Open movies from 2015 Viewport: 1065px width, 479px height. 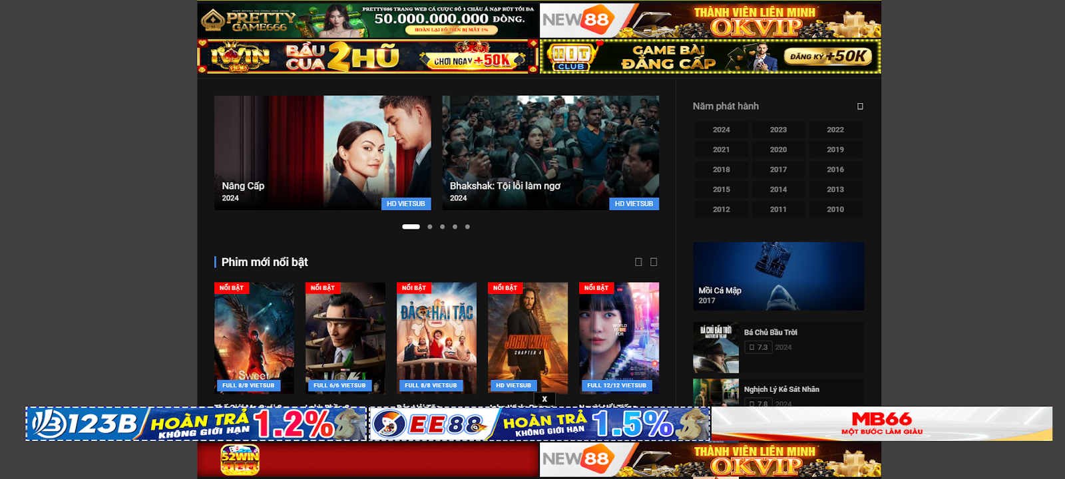[x=722, y=190]
